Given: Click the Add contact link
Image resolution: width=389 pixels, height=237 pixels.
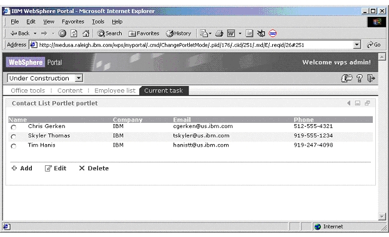Looking at the screenshot, I should coord(22,168).
